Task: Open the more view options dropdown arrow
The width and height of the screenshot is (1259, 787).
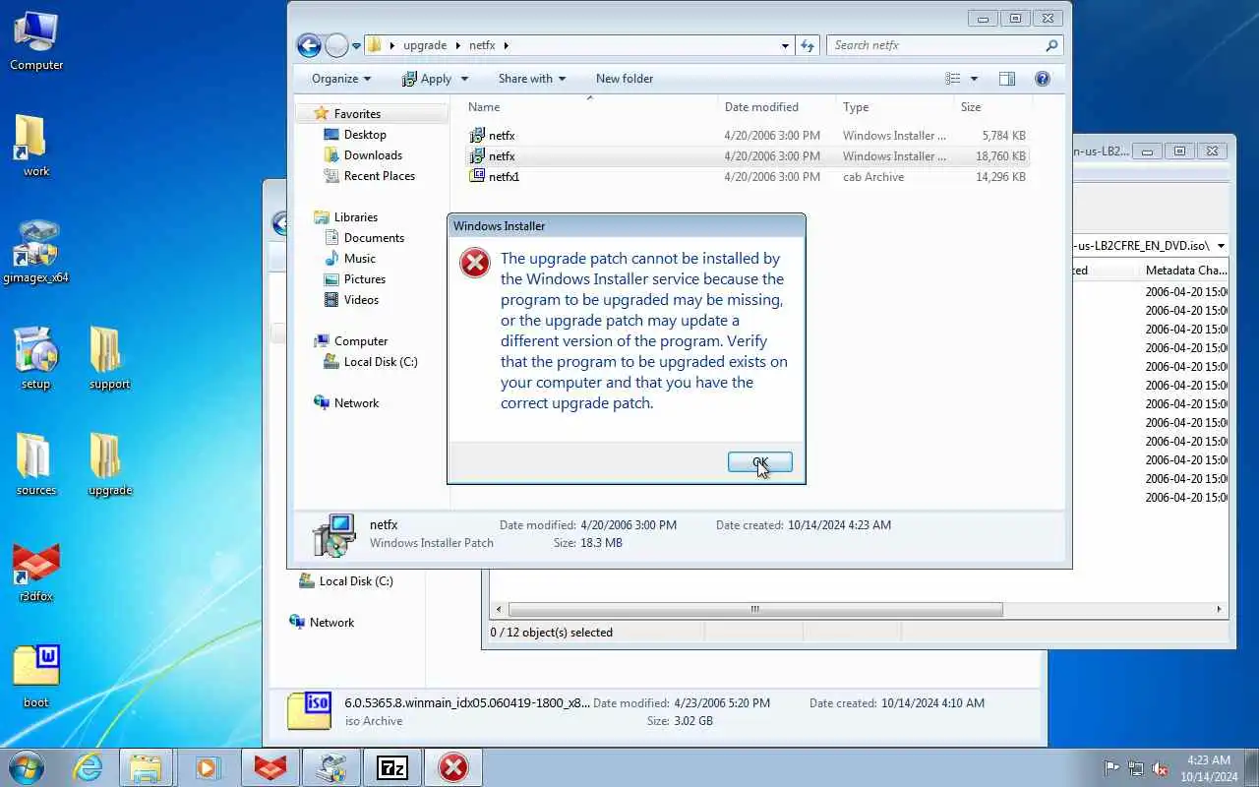Action: coord(974,79)
